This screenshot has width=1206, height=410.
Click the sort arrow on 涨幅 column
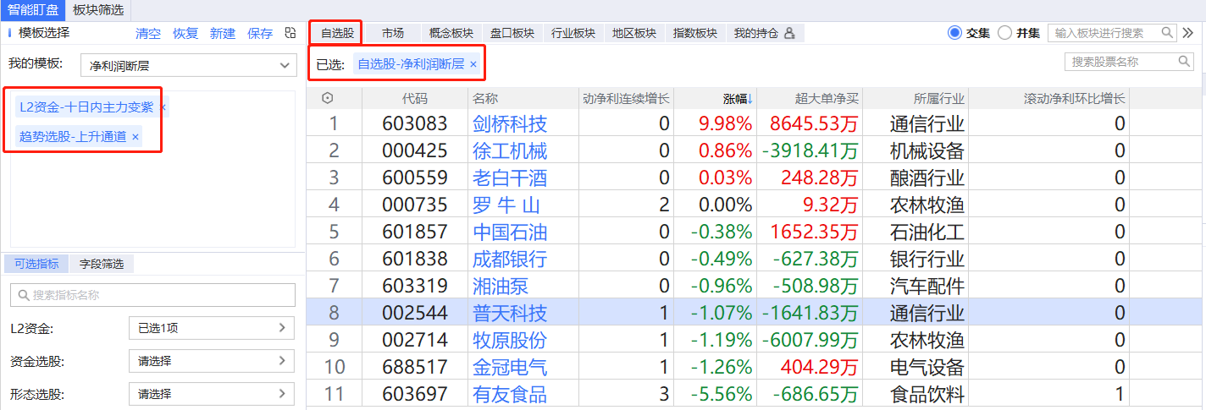(750, 99)
